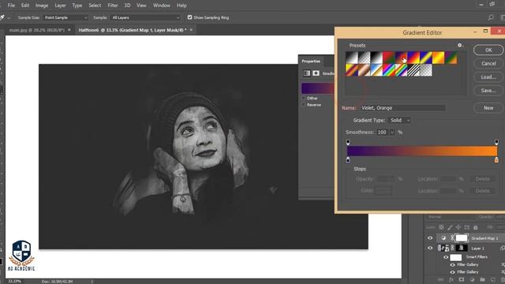Click the Load... button
This screenshot has height=284, width=505.
click(x=488, y=77)
